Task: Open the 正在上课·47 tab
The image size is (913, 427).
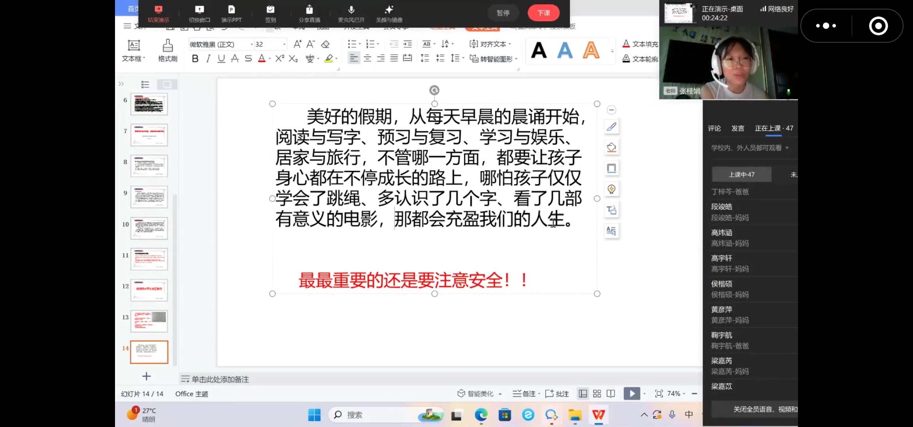Action: pyautogui.click(x=774, y=128)
